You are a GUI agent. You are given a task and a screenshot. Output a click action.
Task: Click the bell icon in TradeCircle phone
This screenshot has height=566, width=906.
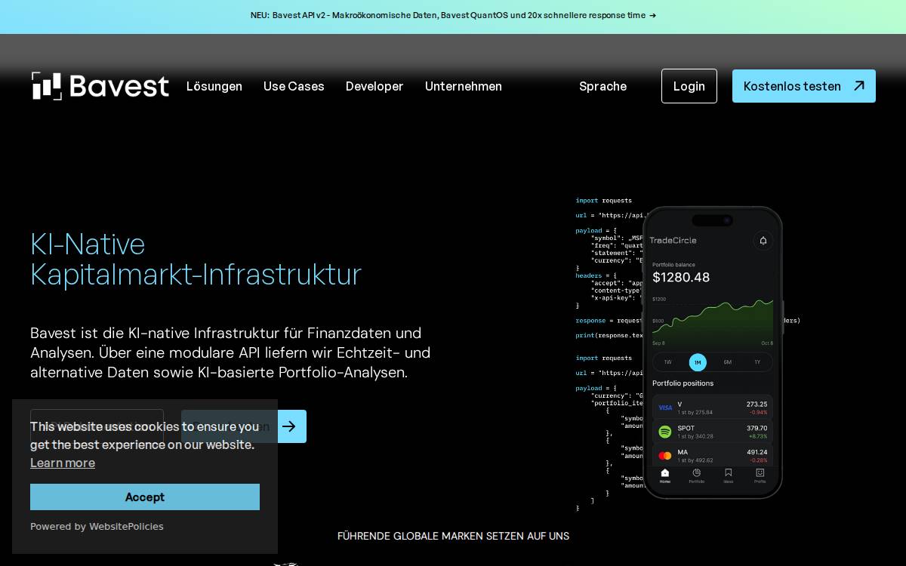click(763, 240)
